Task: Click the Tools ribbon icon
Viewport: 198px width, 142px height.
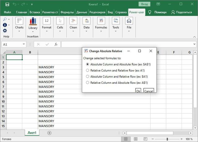Action: pyautogui.click(x=116, y=21)
